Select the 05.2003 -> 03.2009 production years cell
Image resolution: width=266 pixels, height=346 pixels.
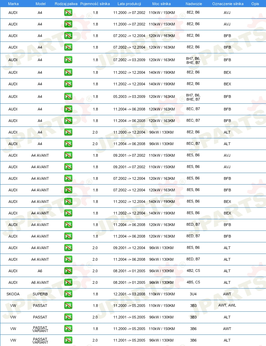129,97
